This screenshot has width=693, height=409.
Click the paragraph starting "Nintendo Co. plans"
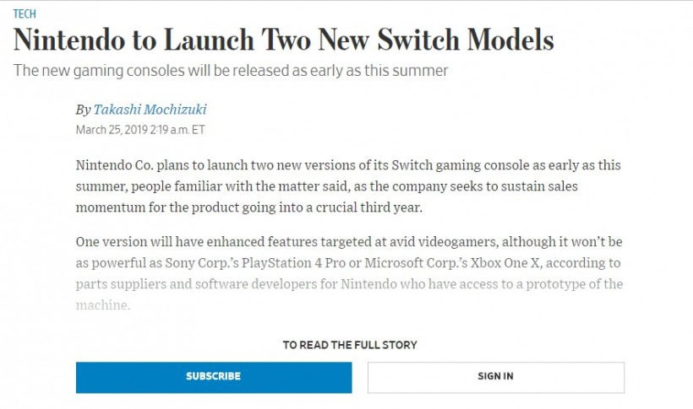338,186
